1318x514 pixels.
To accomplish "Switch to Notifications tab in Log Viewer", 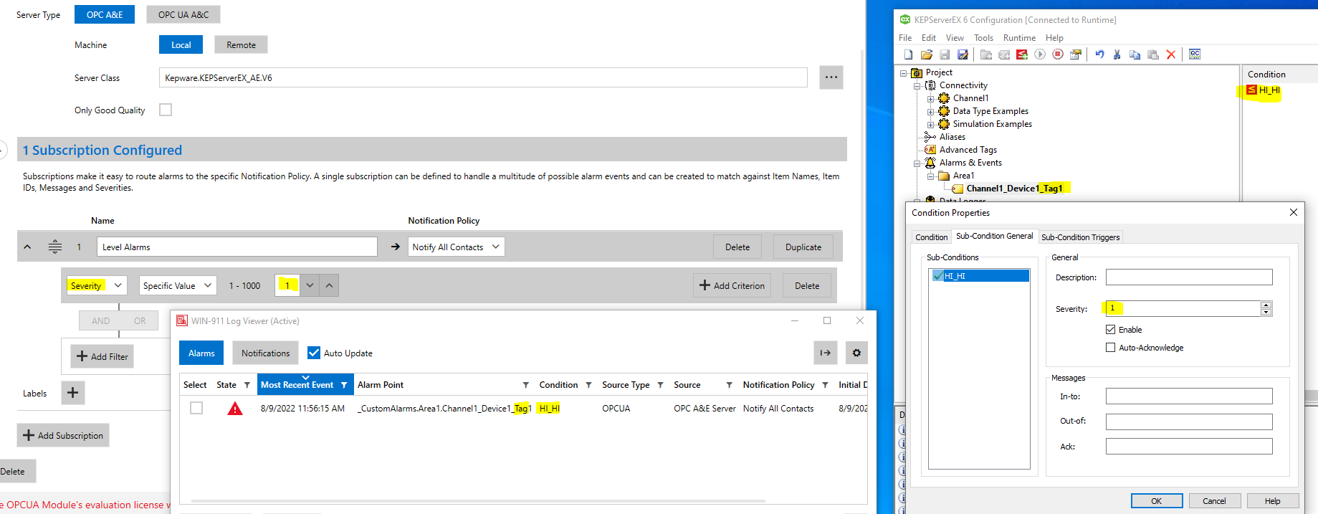I will [x=265, y=353].
